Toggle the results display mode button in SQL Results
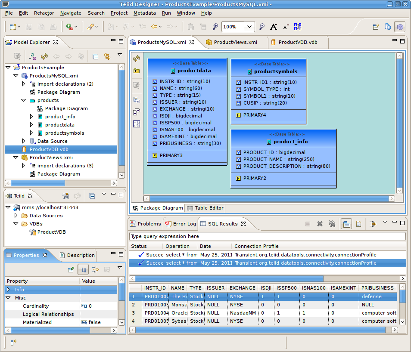Image resolution: width=411 pixels, height=352 pixels. 346,224
